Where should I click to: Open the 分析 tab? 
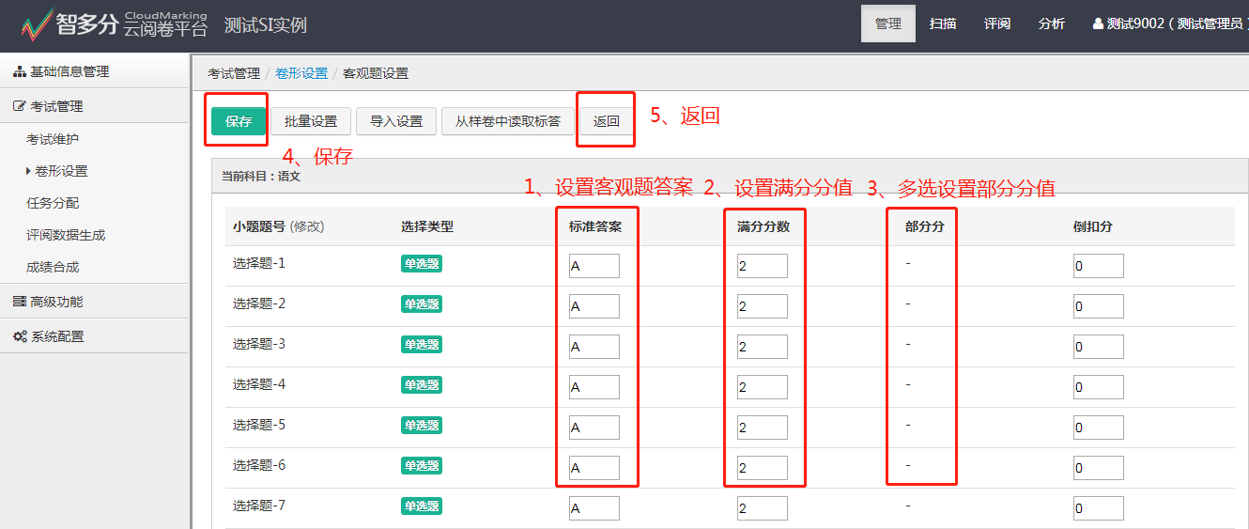tap(1052, 23)
